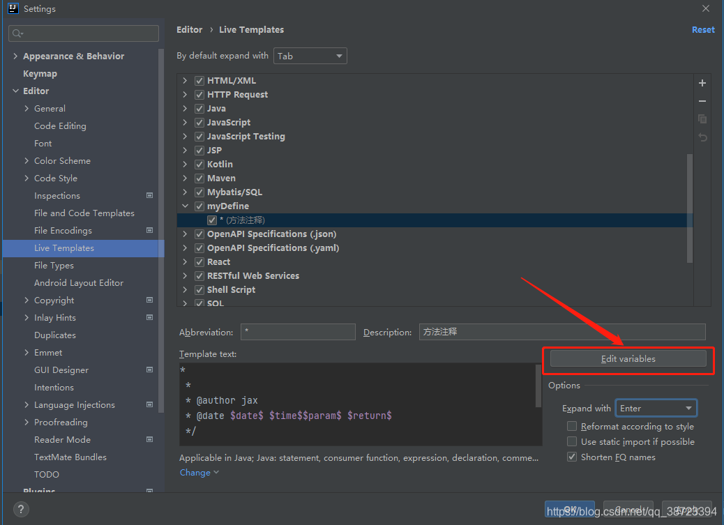The width and height of the screenshot is (724, 525).
Task: Open the Code Editing settings page
Action: click(x=60, y=126)
